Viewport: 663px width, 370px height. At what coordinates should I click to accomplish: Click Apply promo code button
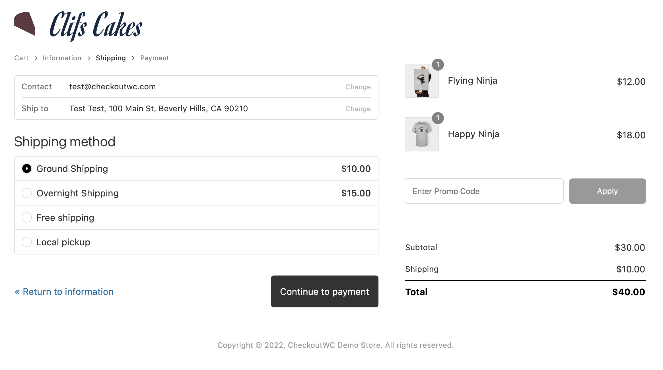click(x=608, y=191)
